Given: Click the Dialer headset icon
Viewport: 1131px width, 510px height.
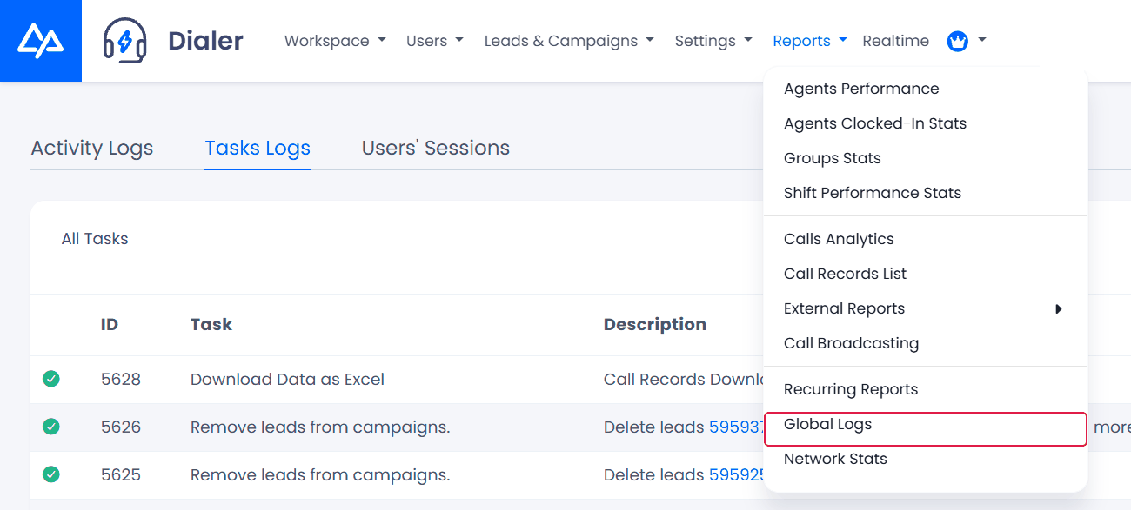Looking at the screenshot, I should tap(124, 41).
